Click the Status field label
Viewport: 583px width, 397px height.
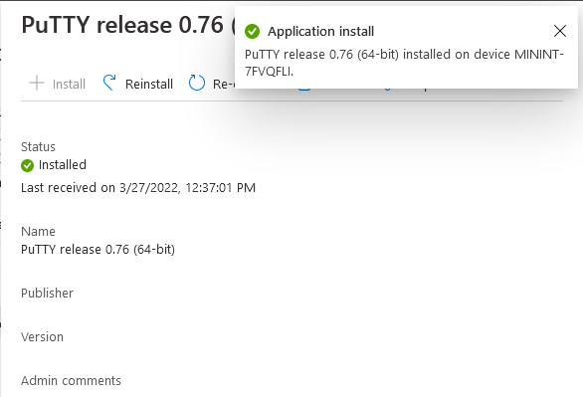(x=38, y=147)
